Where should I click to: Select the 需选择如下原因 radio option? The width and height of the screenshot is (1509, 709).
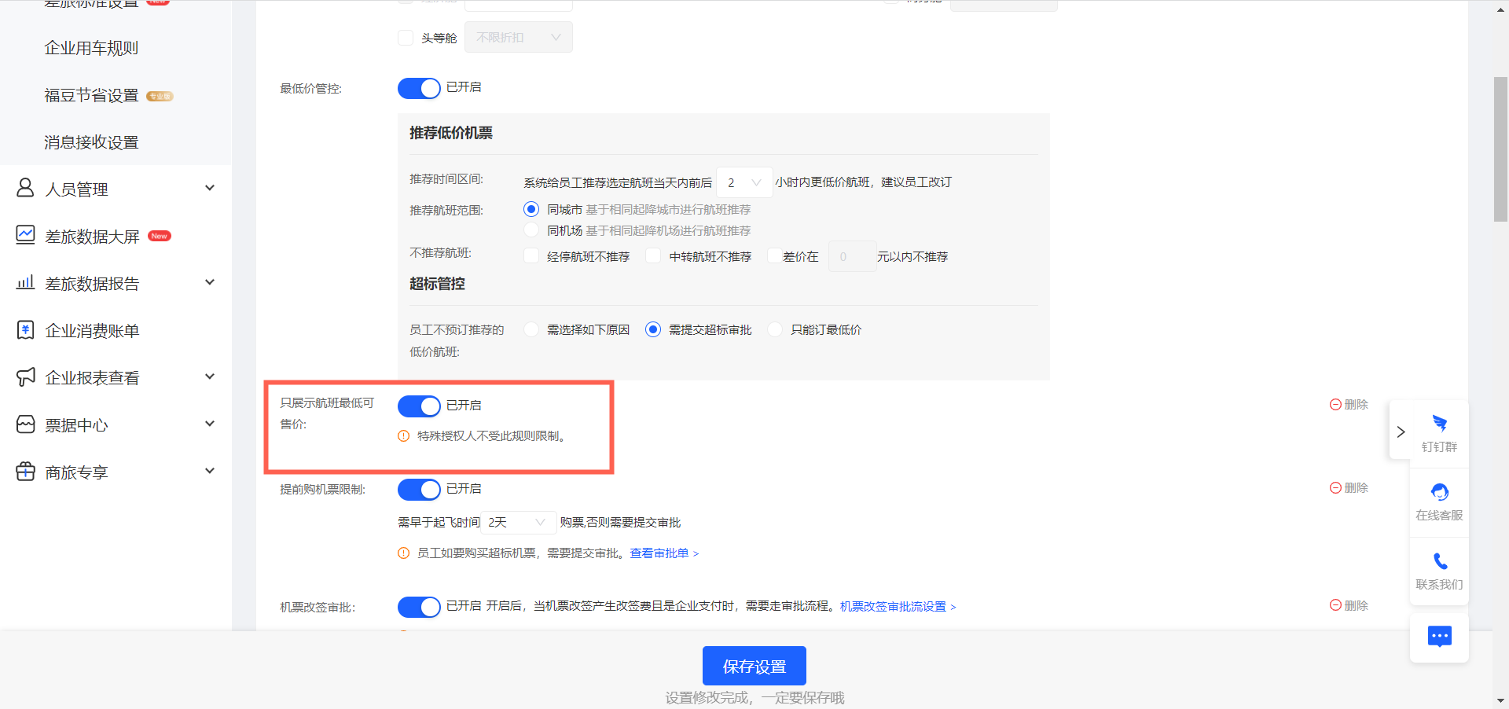click(x=531, y=329)
